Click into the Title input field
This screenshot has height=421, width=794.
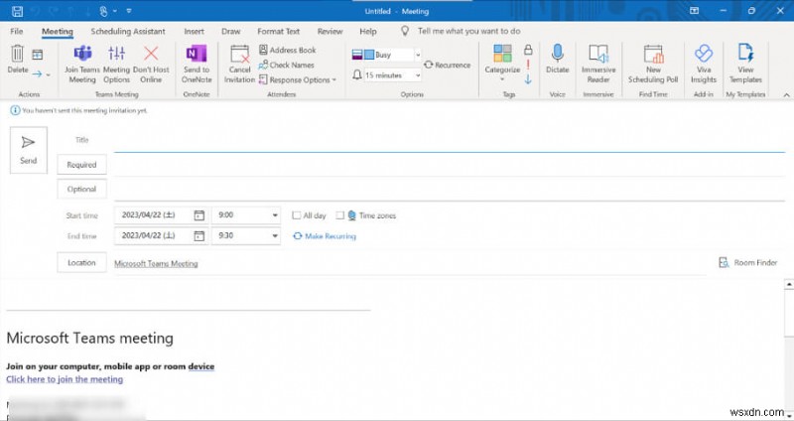tap(450, 141)
